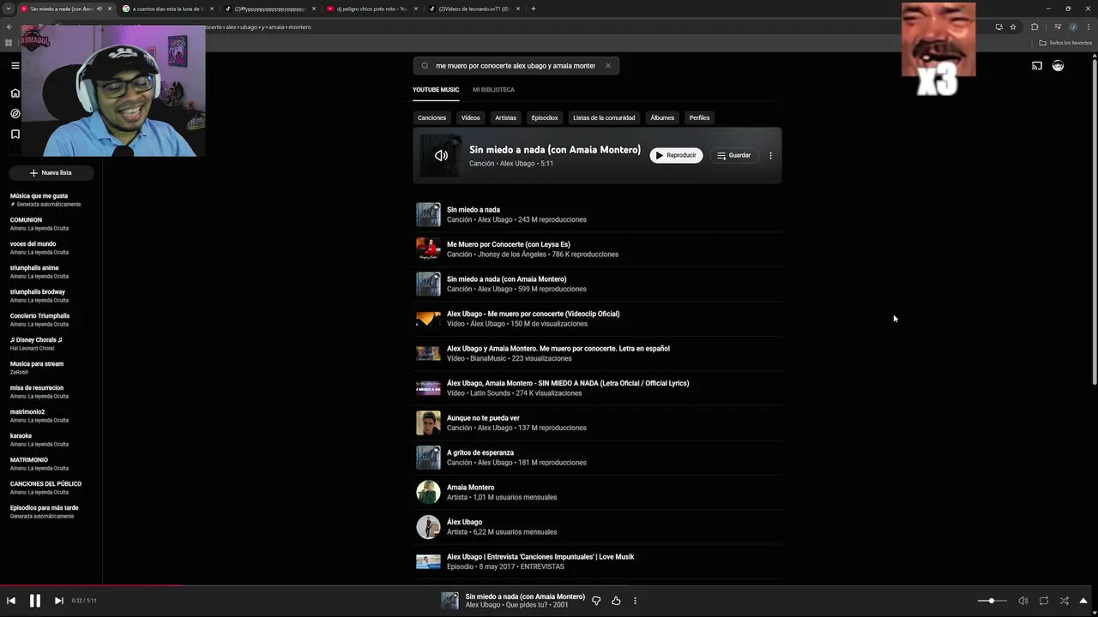This screenshot has width=1098, height=617.
Task: Toggle repeat mode
Action: coord(1044,601)
